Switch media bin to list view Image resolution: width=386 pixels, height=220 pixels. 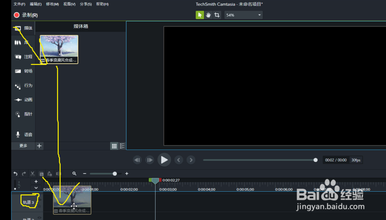pyautogui.click(x=122, y=146)
